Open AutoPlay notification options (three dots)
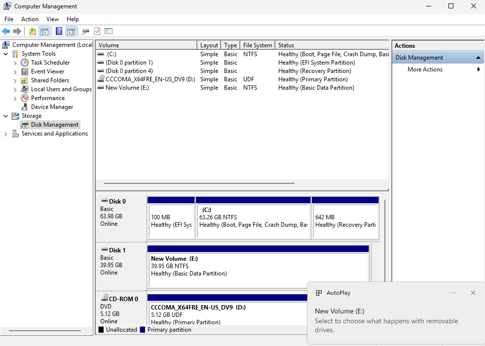485x346 pixels. coord(453,293)
